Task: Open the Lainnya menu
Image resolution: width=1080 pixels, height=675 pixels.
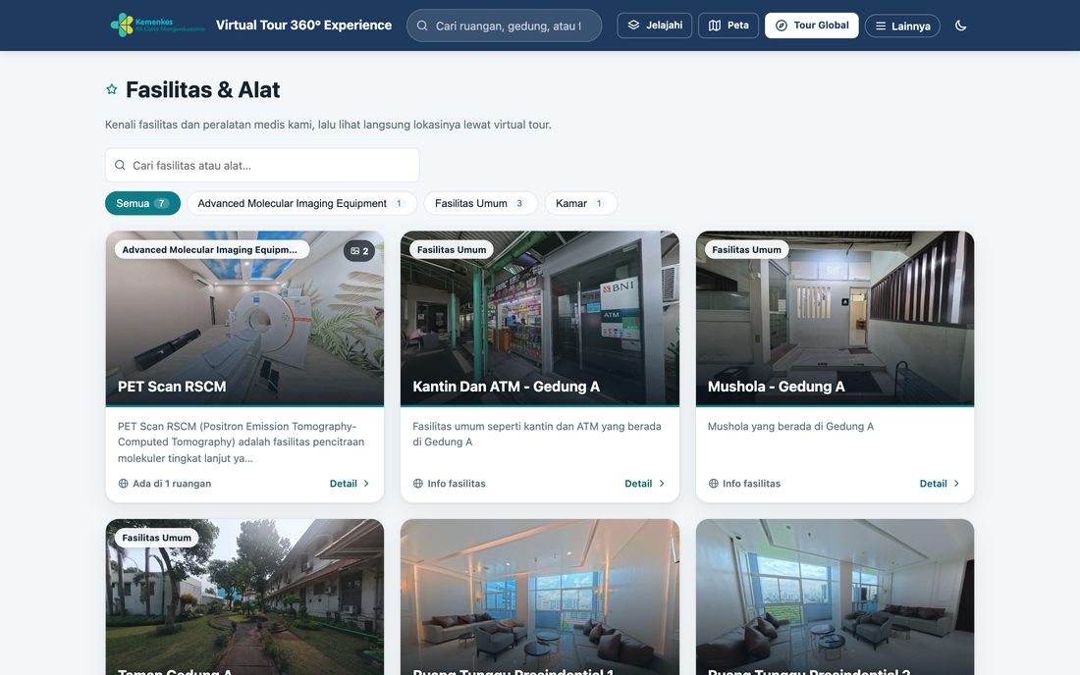Action: [x=902, y=26]
